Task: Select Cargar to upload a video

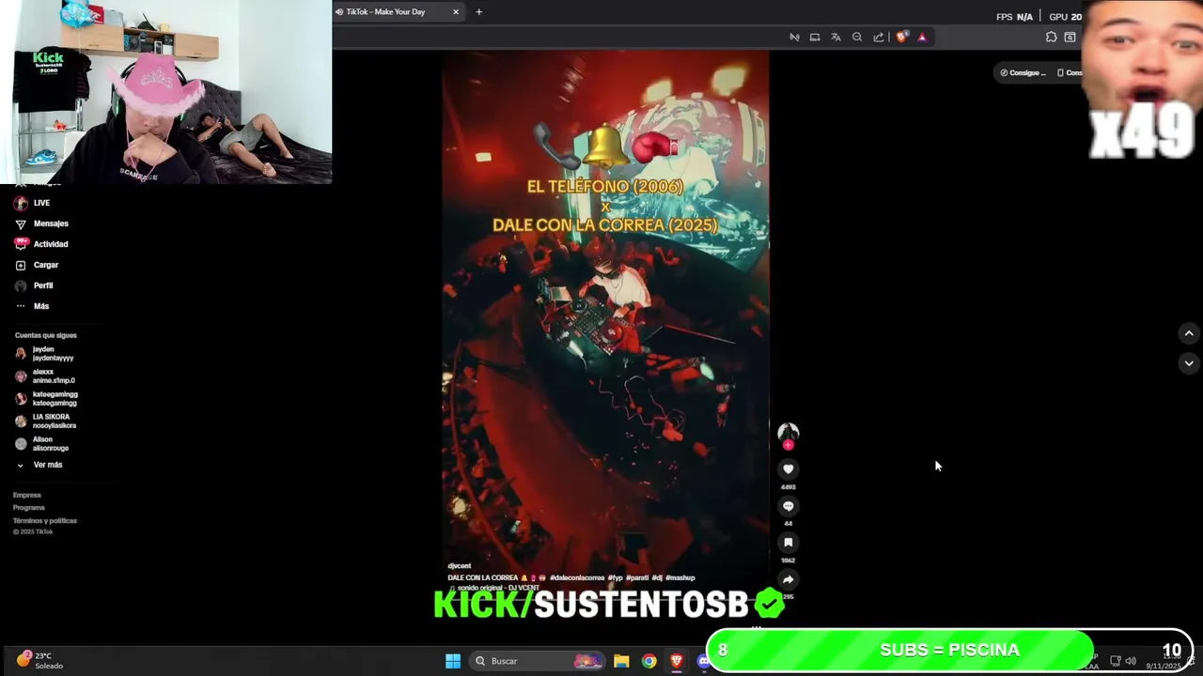Action: pyautogui.click(x=37, y=265)
